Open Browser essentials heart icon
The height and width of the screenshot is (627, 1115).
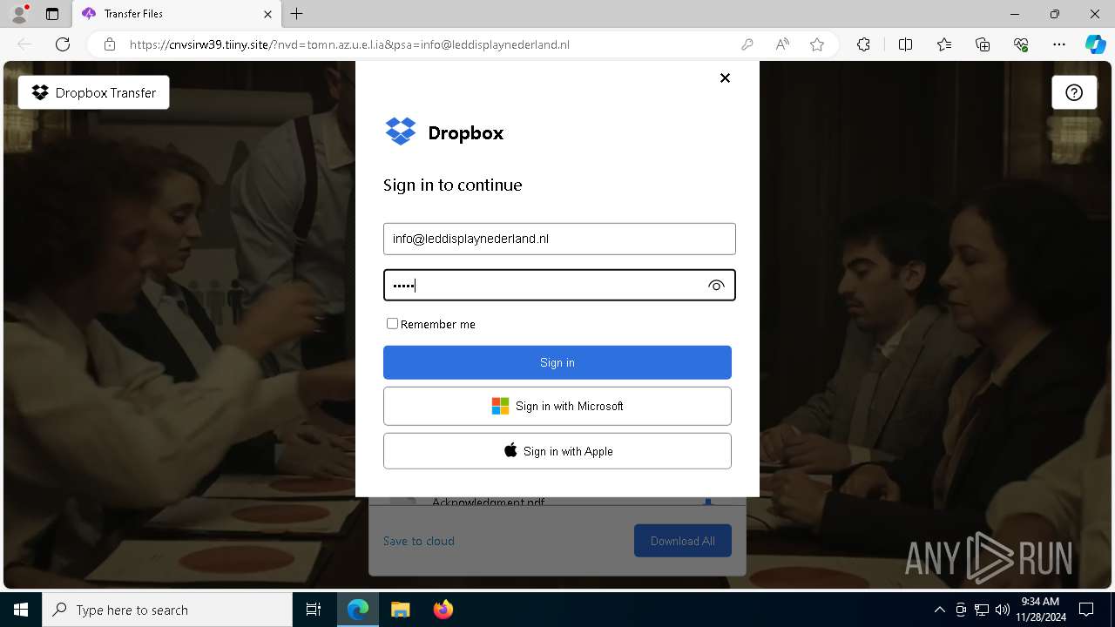click(x=1021, y=44)
